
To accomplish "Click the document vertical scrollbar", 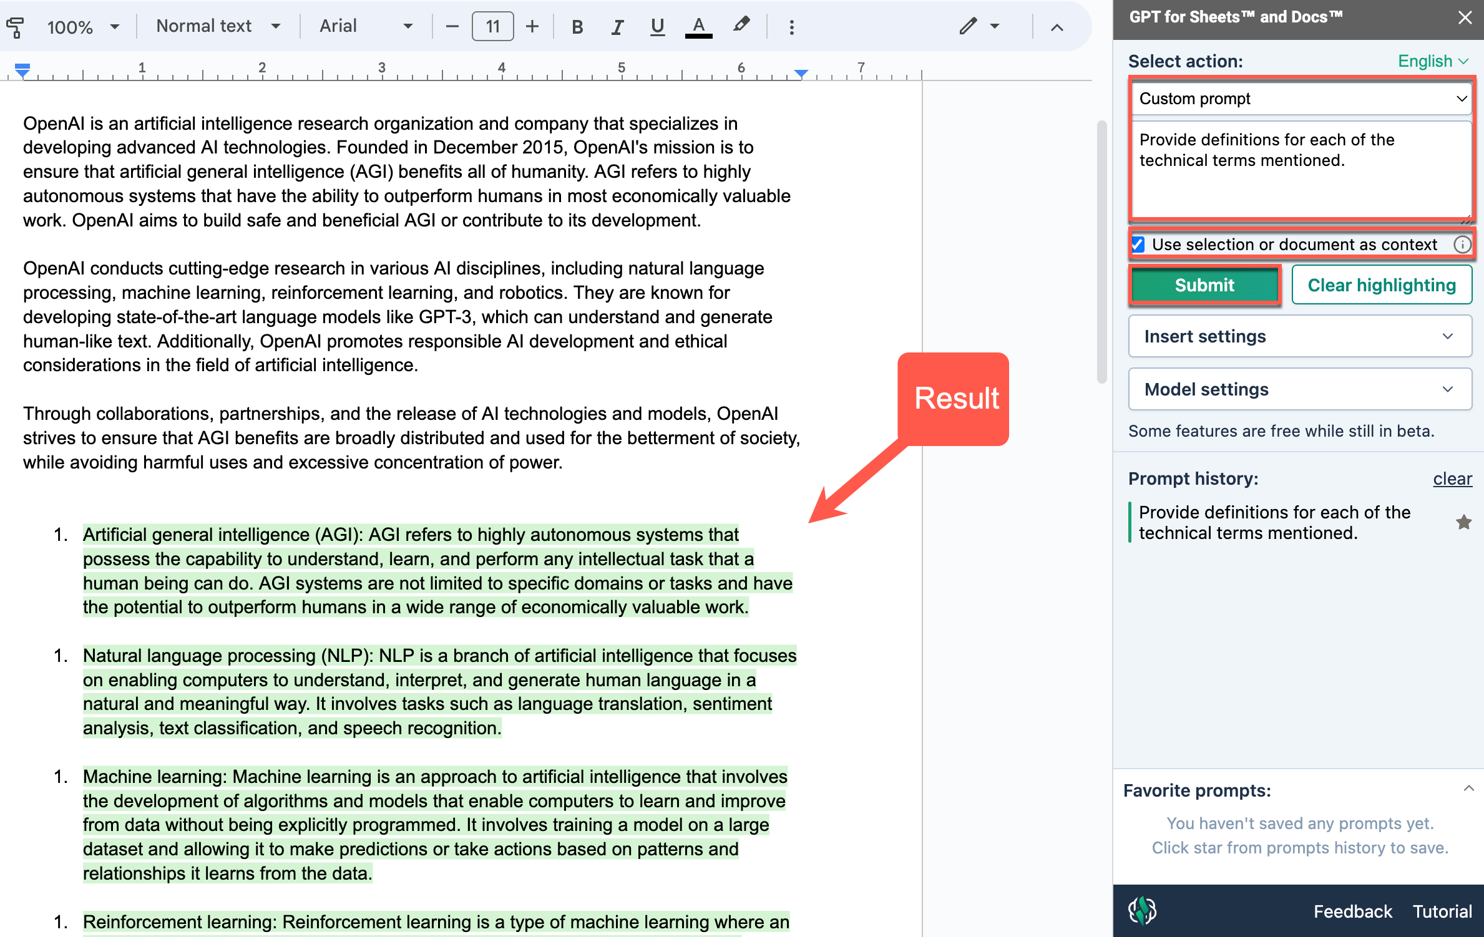I will [1101, 252].
